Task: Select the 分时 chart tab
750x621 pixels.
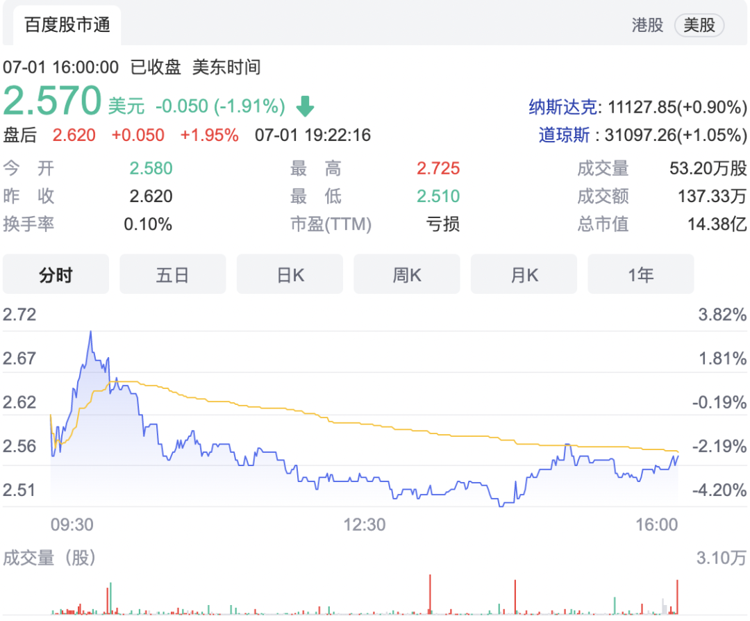Action: (x=56, y=274)
